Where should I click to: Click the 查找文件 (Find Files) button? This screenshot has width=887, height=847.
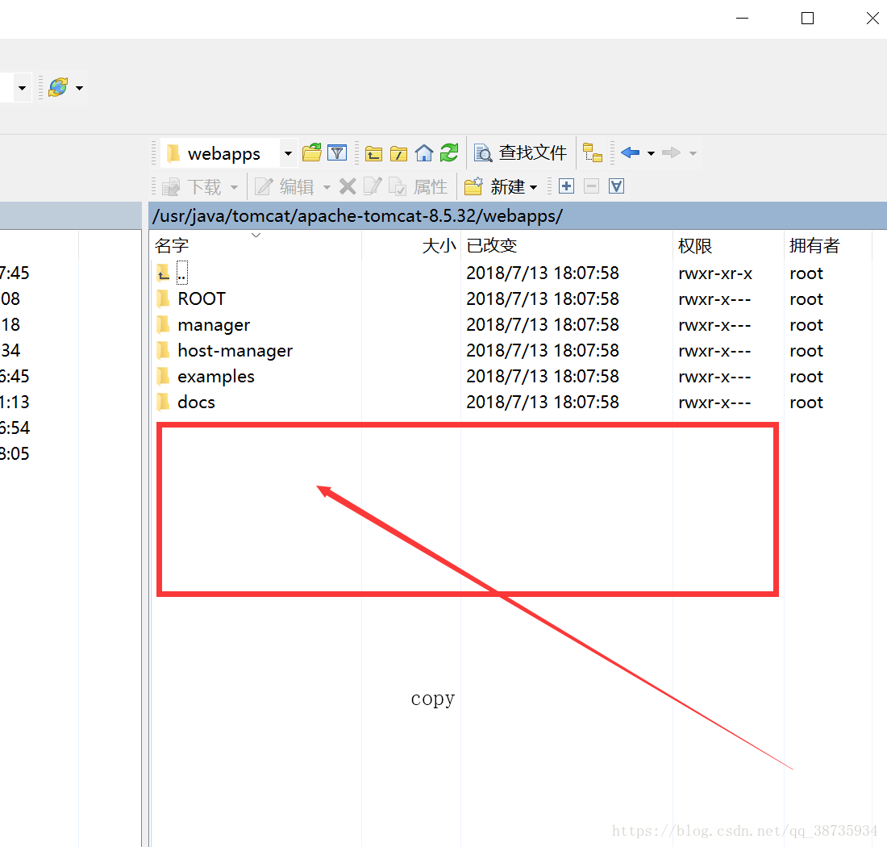(521, 152)
